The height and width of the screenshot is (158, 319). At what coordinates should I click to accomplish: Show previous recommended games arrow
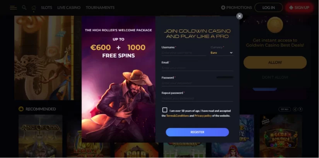295,109
